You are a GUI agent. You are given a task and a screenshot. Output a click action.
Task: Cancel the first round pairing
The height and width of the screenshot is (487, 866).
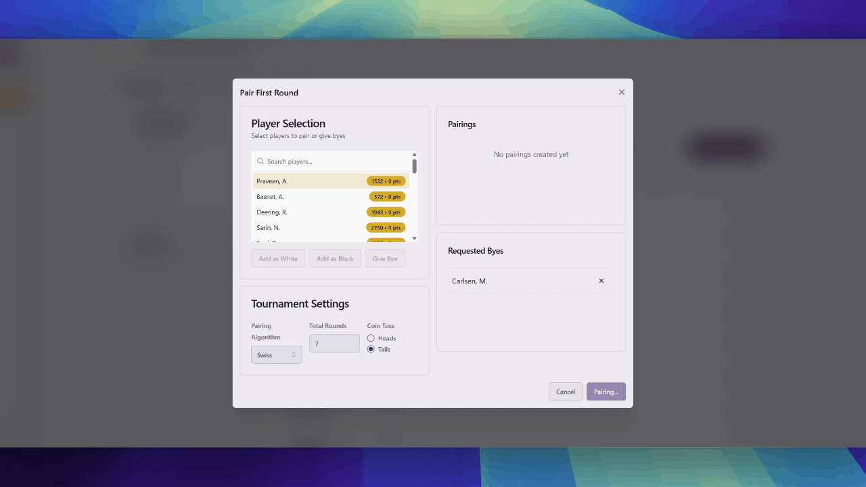[x=566, y=392]
